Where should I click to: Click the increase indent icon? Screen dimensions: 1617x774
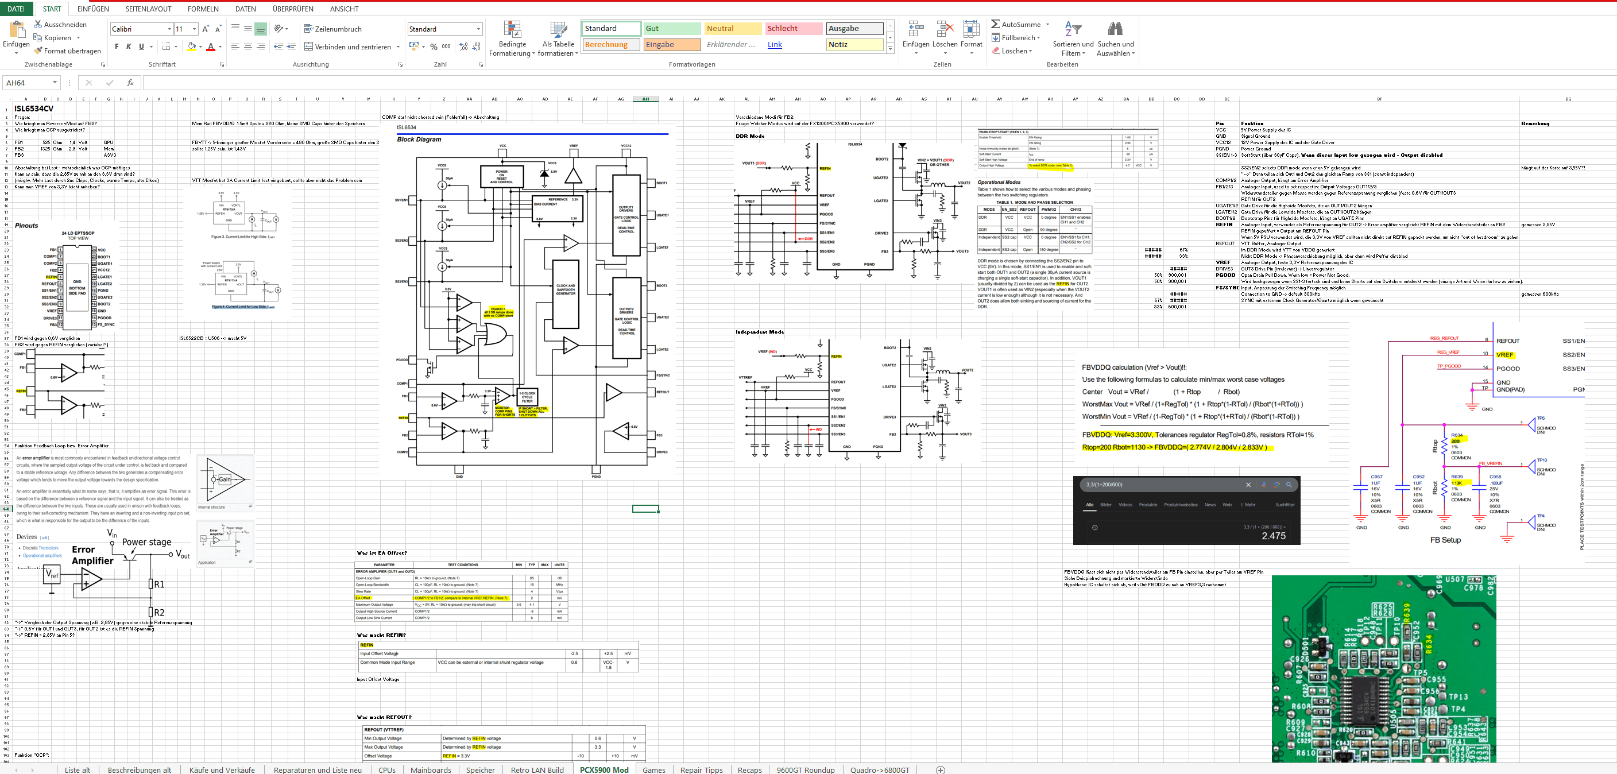(x=291, y=47)
